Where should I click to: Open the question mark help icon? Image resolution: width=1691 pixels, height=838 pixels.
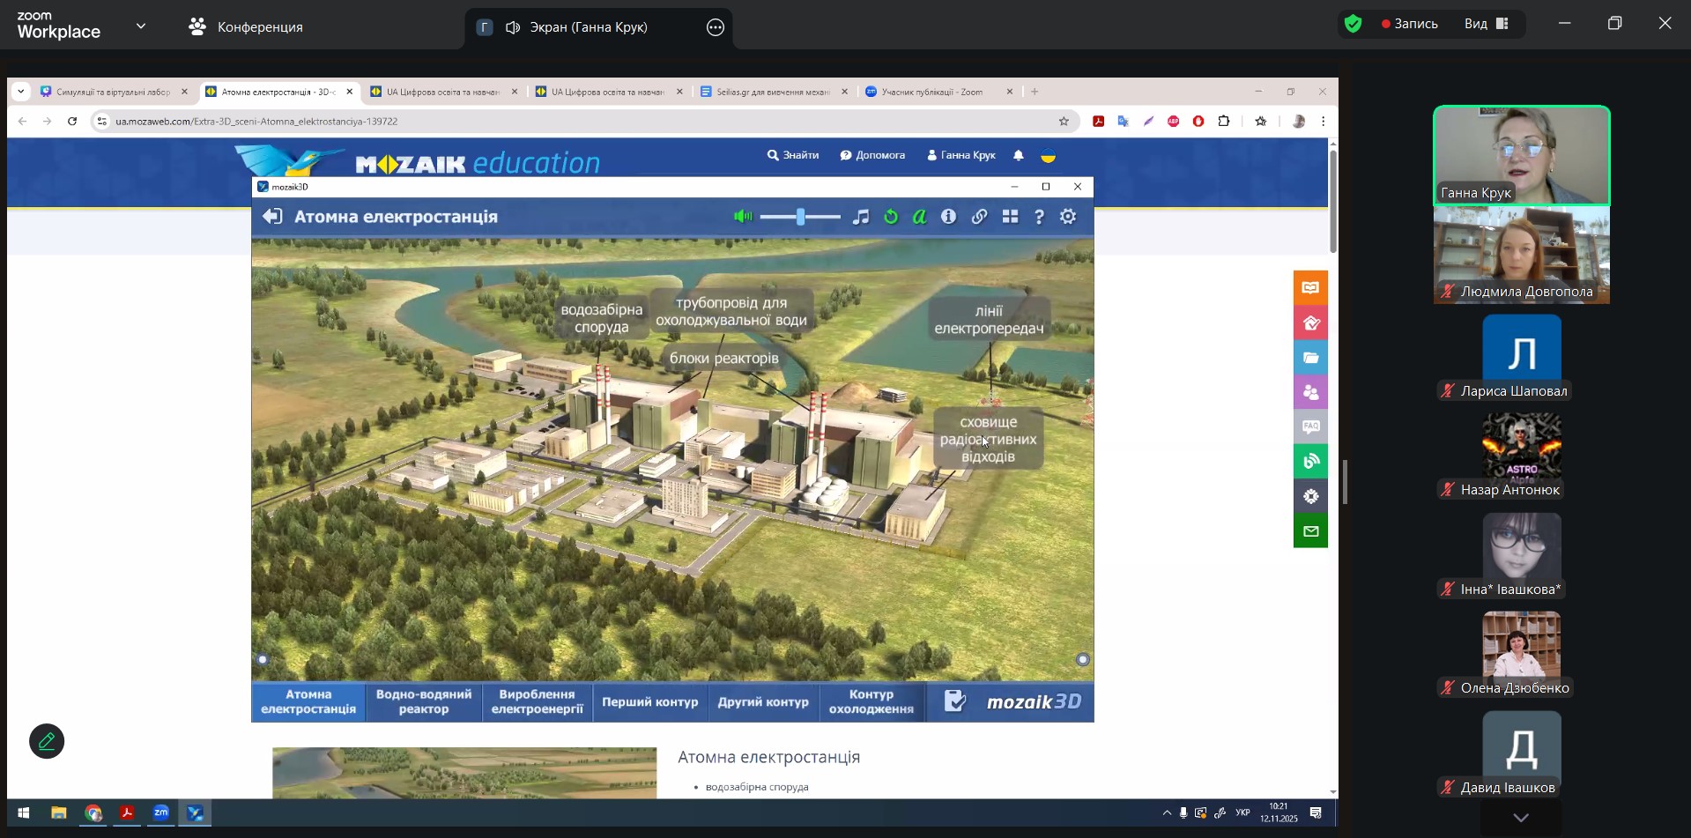[1039, 217]
